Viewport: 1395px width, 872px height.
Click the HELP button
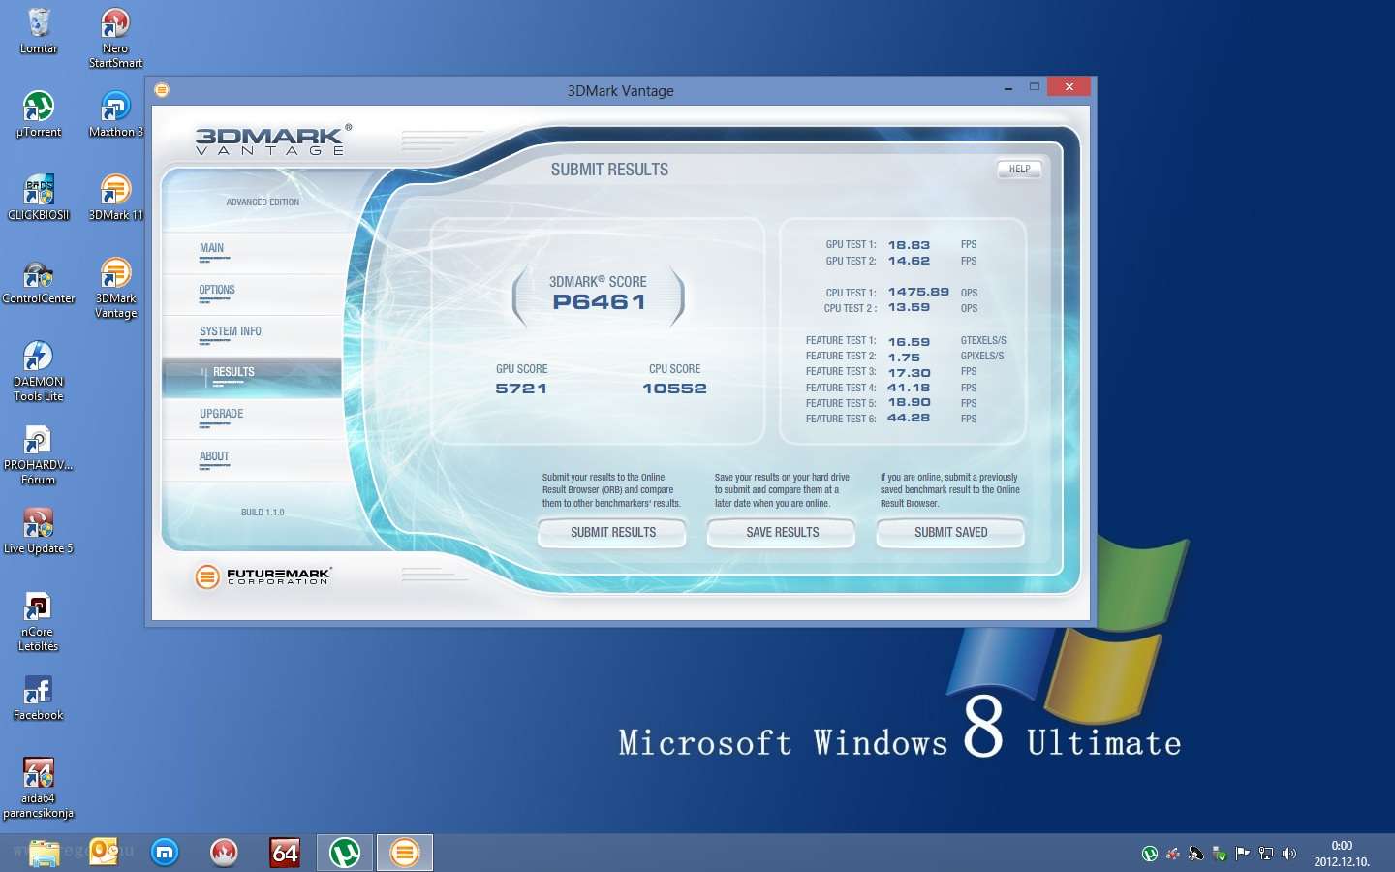pyautogui.click(x=1019, y=169)
